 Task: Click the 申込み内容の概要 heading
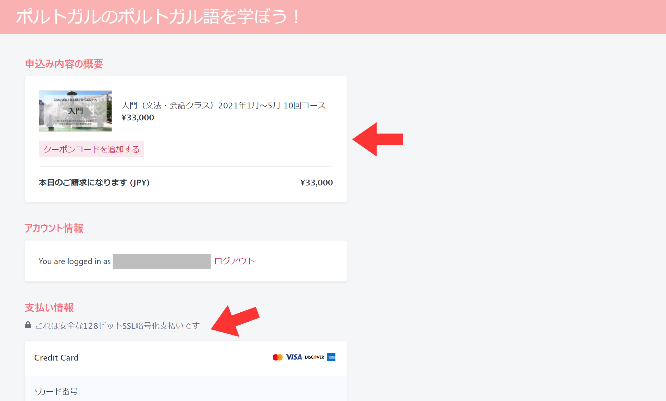pos(64,64)
